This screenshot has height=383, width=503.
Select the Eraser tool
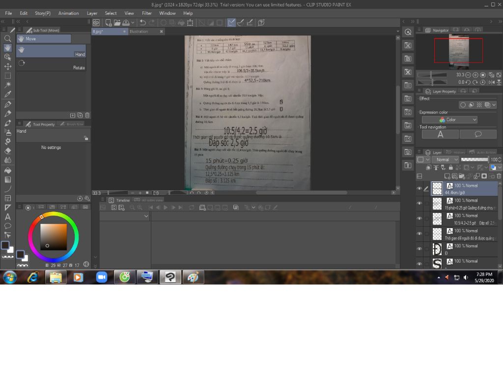coord(8,150)
